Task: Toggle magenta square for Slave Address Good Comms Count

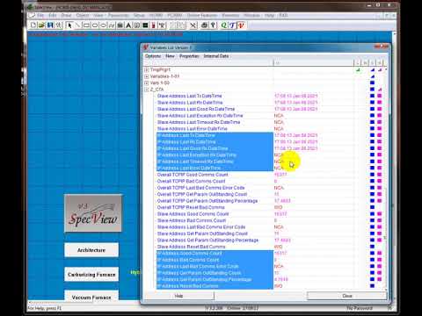Action: [x=380, y=214]
